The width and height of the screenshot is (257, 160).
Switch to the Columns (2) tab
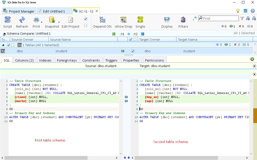pos(24,60)
